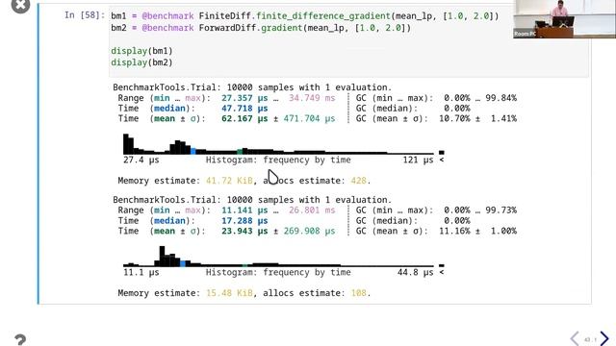
Task: Click the display(bm1) line
Action: click(x=141, y=51)
